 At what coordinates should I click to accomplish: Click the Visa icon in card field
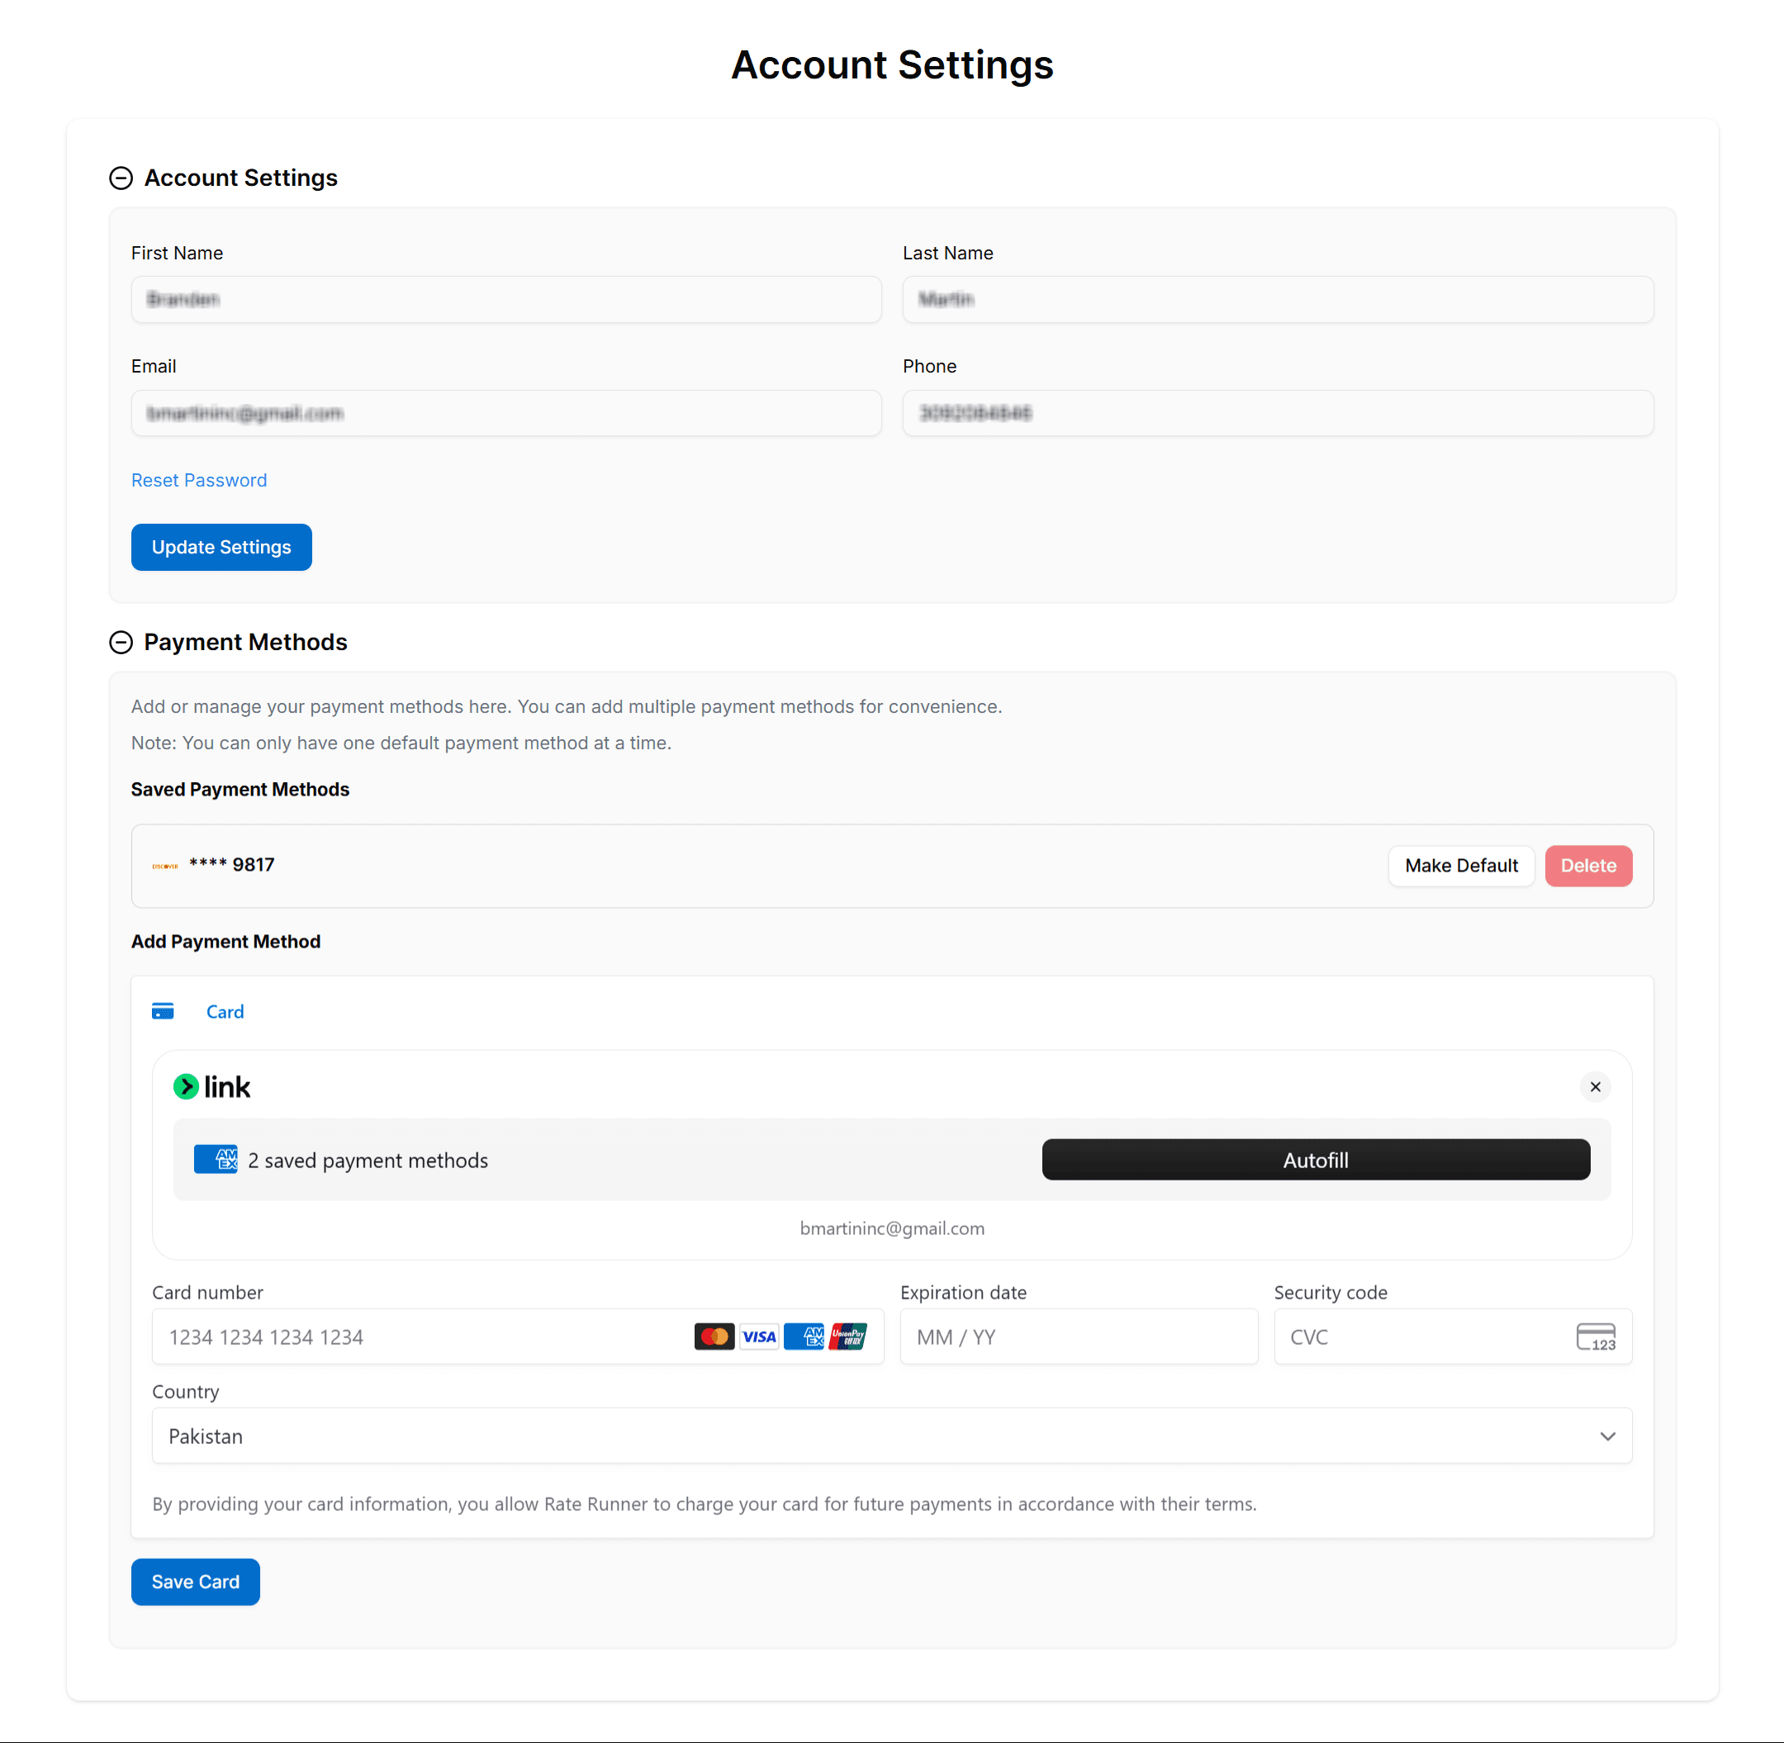[759, 1337]
